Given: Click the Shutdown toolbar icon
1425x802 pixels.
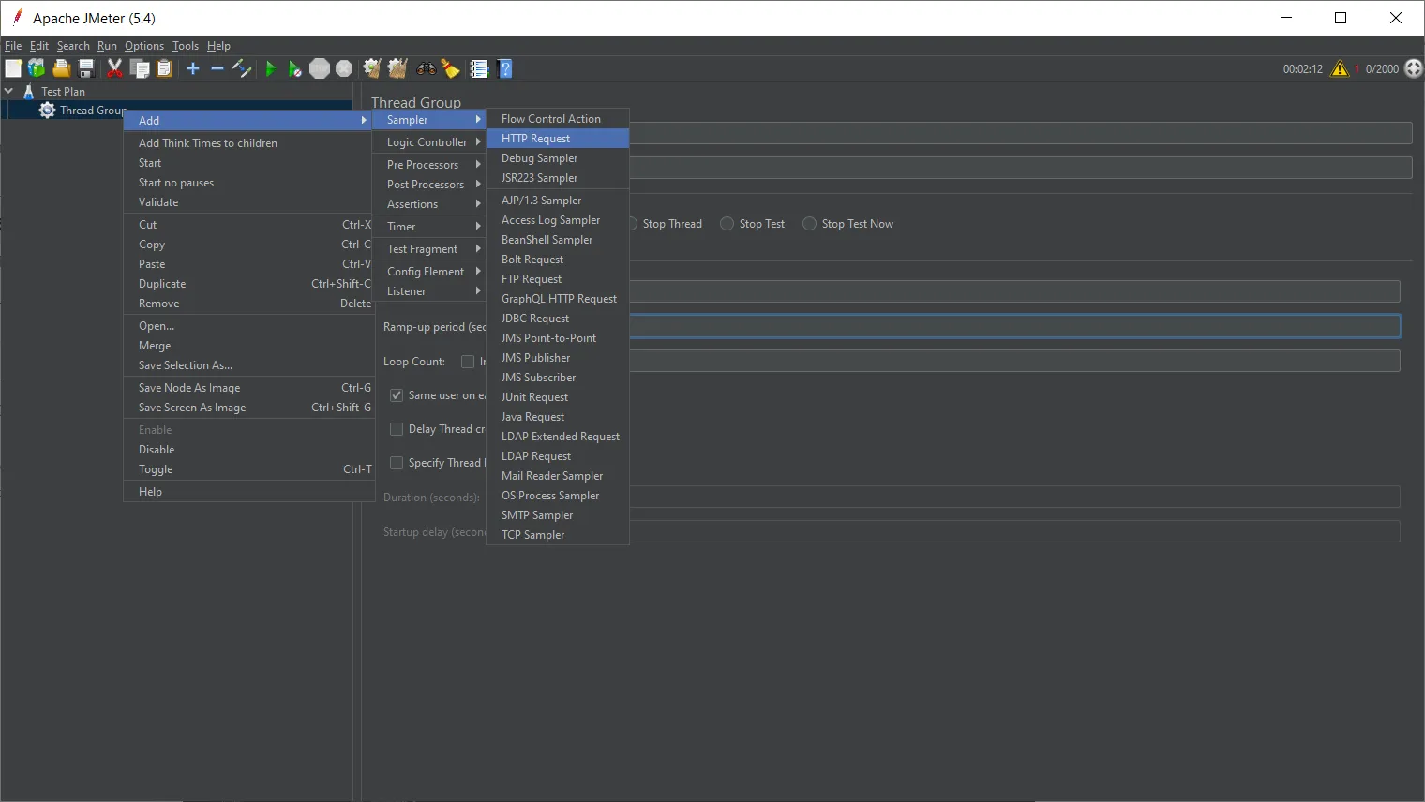Looking at the screenshot, I should pos(344,68).
